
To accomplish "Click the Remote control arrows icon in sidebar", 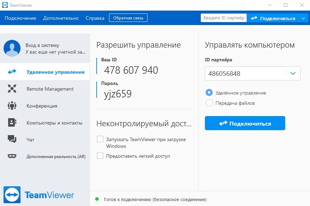I will [12, 72].
